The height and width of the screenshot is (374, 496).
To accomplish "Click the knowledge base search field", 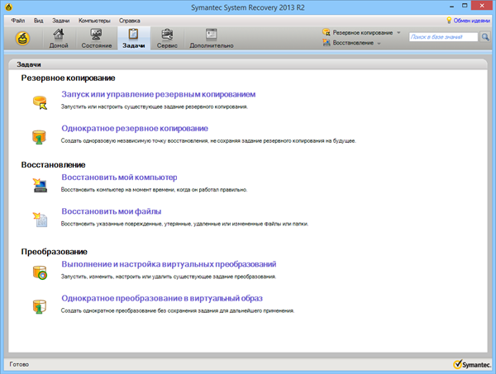I will (443, 37).
